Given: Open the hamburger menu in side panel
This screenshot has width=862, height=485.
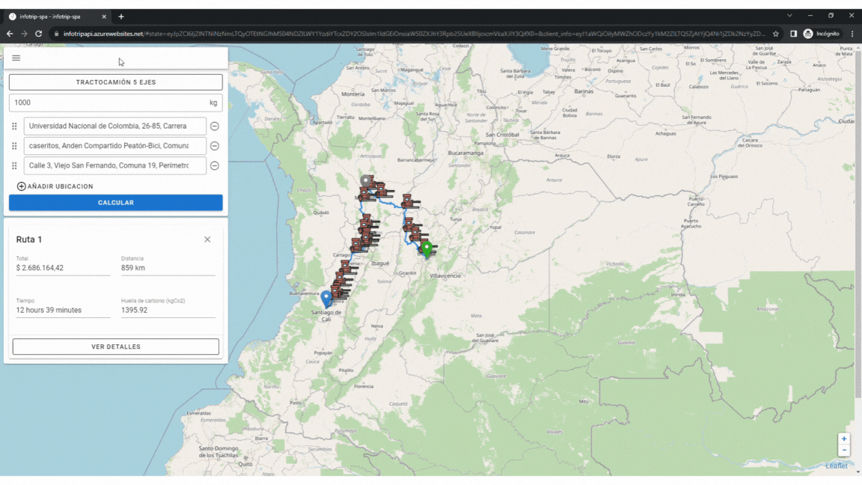Looking at the screenshot, I should pos(16,58).
